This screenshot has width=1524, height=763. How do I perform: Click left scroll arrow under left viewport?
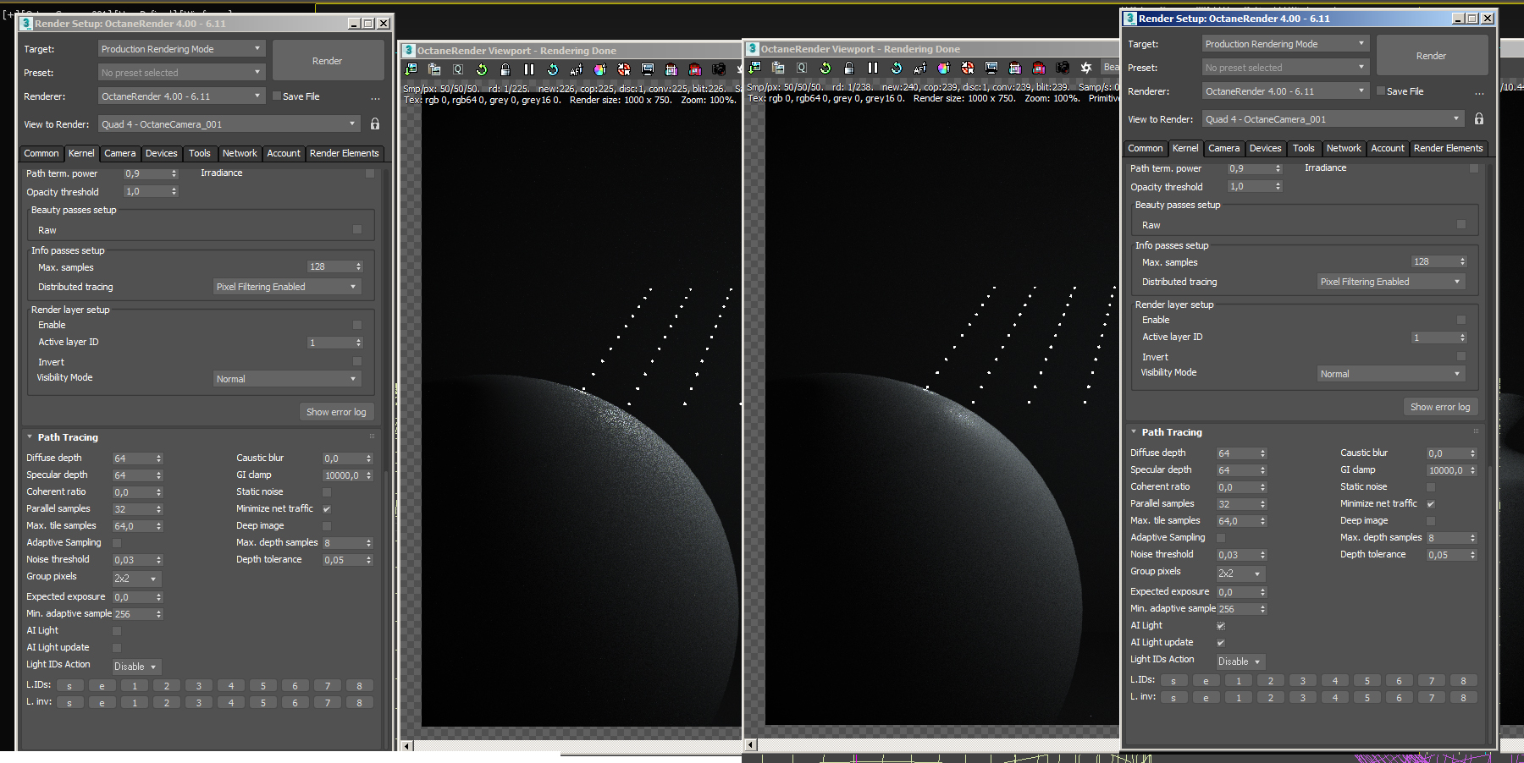click(407, 746)
